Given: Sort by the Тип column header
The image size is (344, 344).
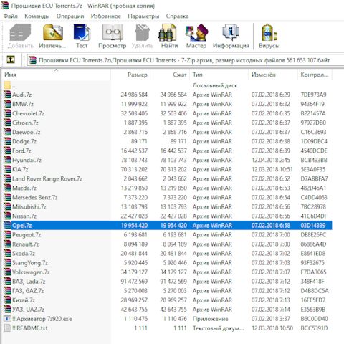Looking at the screenshot, I should pyautogui.click(x=219, y=75).
